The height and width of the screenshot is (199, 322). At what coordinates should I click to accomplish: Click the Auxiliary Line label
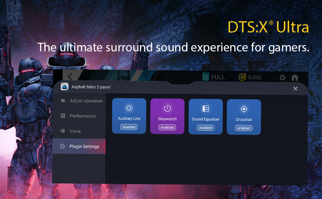tap(129, 118)
